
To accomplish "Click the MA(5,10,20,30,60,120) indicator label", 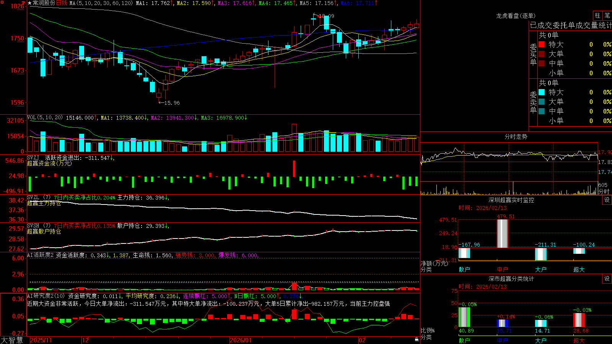I will click(101, 3).
